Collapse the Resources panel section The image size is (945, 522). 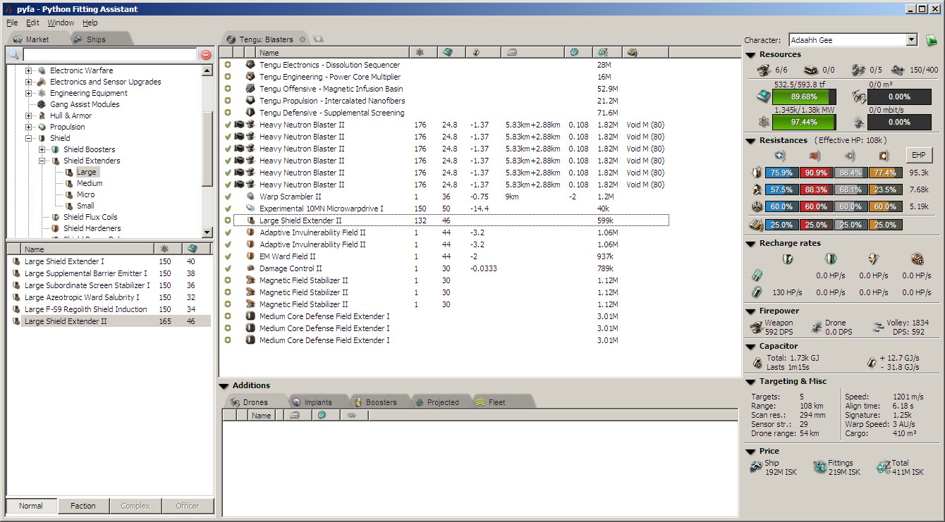750,55
